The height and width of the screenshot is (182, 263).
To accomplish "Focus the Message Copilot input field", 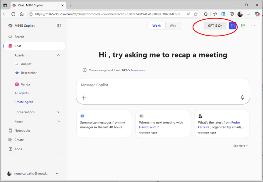I will (163, 91).
